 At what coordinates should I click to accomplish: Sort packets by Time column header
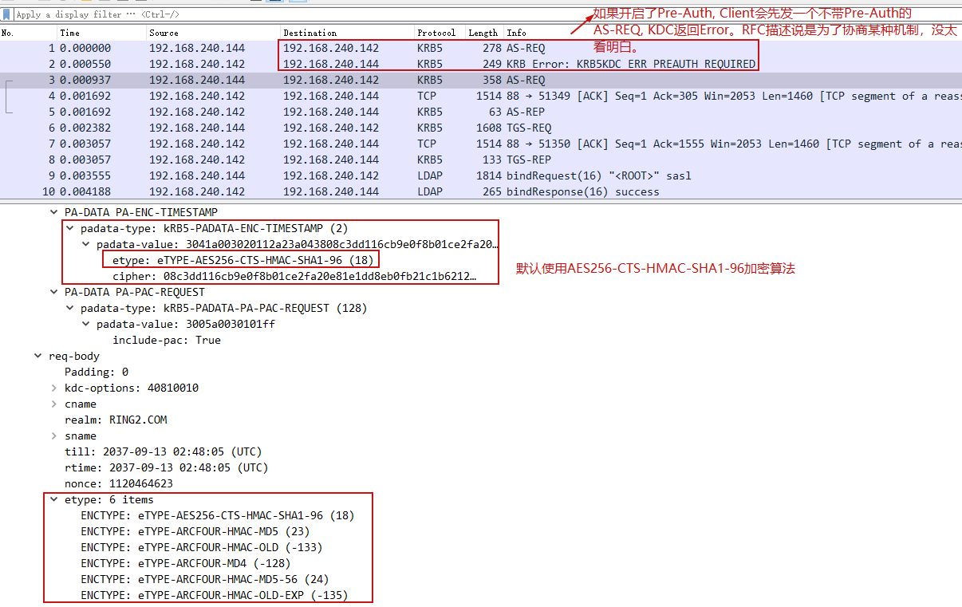point(70,33)
